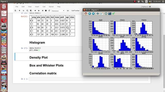
Task: Click the mass histogram subplot
Action: [144, 28]
